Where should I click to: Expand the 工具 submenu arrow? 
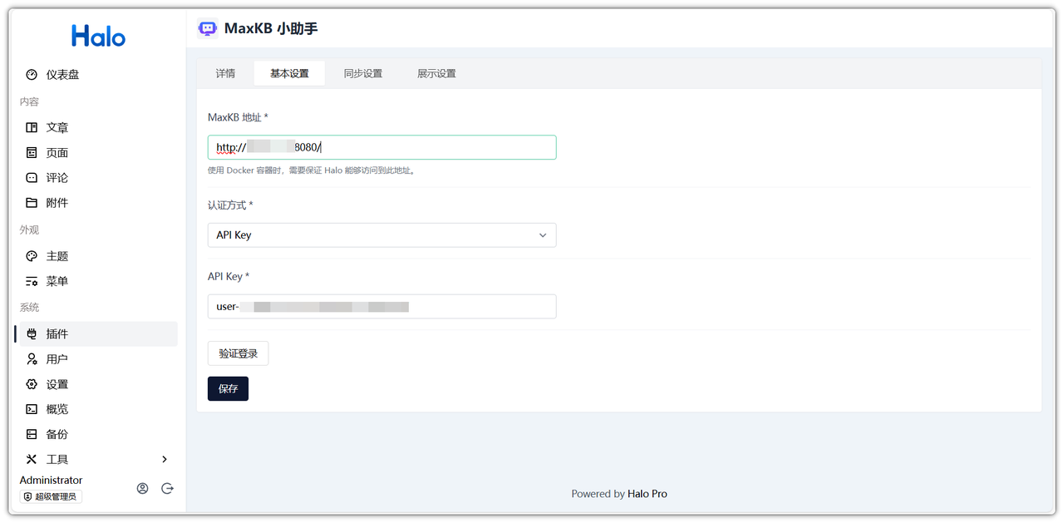pos(165,459)
